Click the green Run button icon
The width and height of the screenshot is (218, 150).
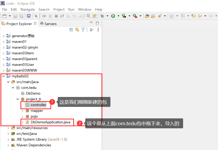113,16
